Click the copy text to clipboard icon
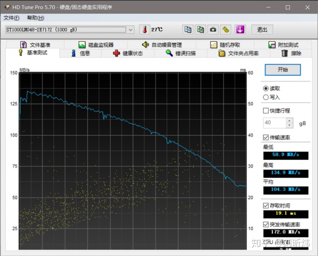318x256 pixels. click(x=188, y=30)
